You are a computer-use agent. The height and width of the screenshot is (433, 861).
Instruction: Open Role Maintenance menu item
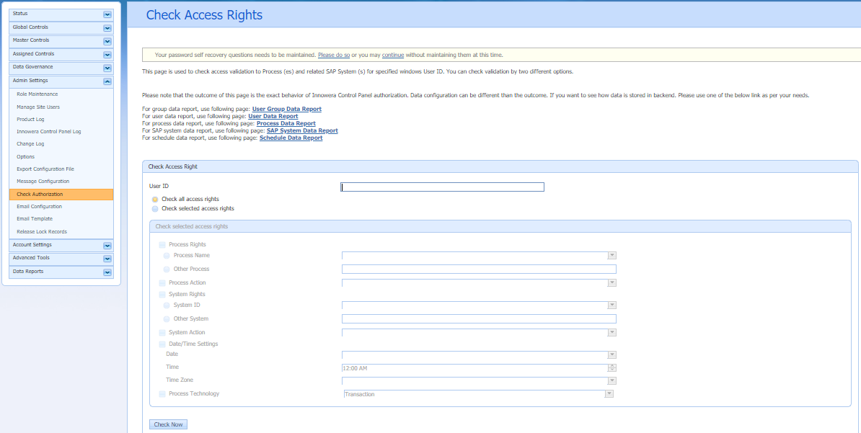click(37, 94)
